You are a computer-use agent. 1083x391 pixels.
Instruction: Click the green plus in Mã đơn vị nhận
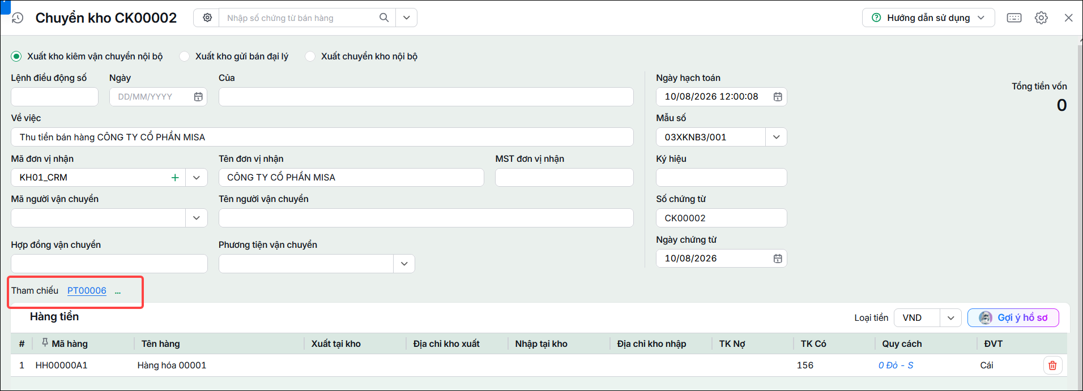point(175,178)
